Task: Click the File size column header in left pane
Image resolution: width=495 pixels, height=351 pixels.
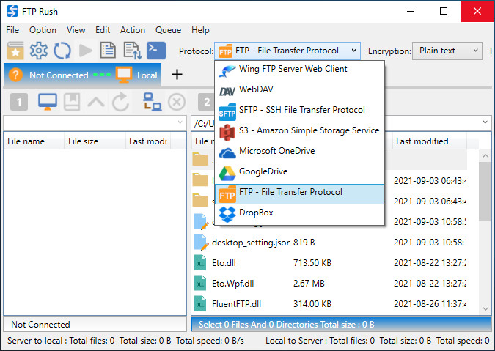Action: tap(83, 141)
